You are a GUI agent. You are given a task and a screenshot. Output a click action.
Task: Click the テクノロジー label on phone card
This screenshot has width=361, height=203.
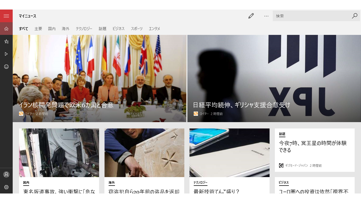tap(201, 183)
